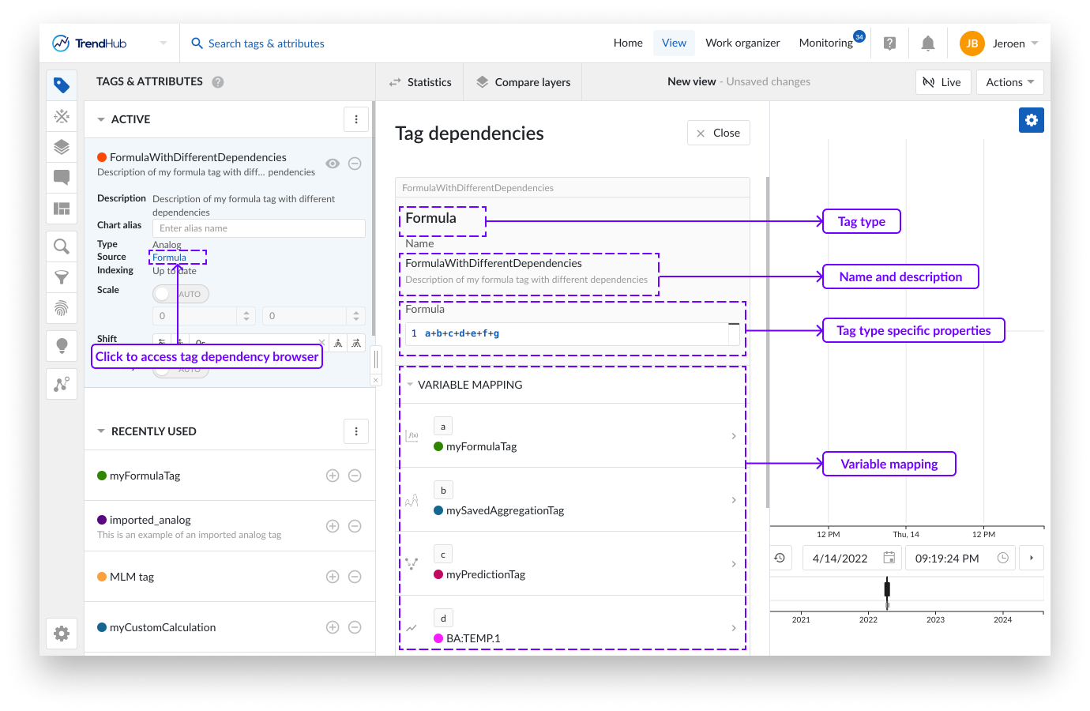1090x711 pixels.
Task: Toggle the Scale AUTO switch
Action: coord(180,294)
